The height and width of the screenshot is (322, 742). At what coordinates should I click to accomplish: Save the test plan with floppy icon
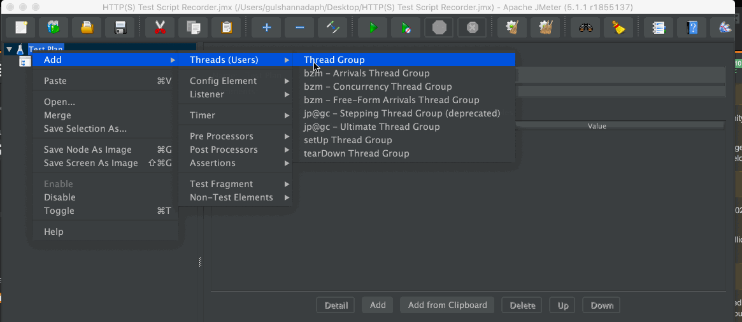[x=120, y=27]
